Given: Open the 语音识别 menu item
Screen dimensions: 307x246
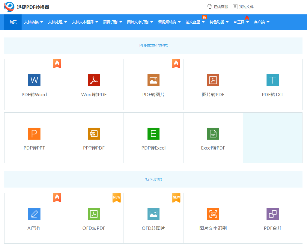Looking at the screenshot, I should (113, 22).
